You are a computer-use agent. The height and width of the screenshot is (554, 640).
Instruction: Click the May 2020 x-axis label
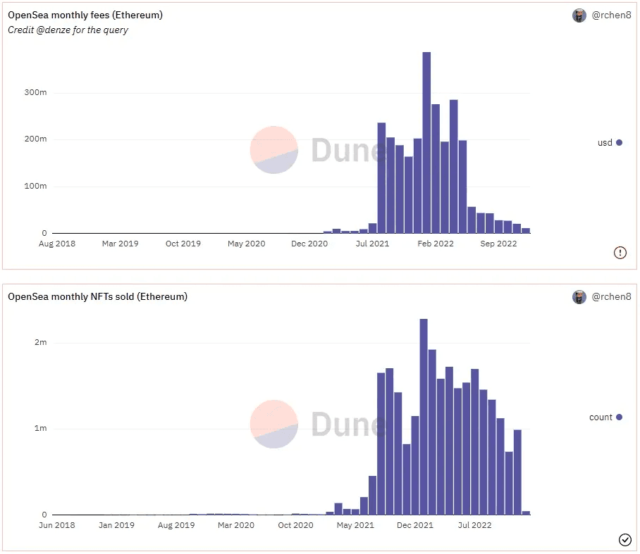tap(247, 244)
